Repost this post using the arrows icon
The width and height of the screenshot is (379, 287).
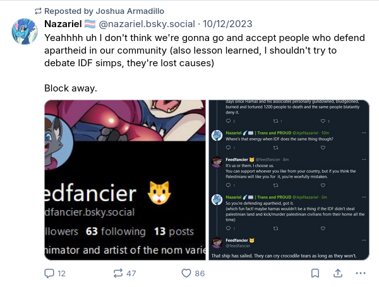(x=118, y=273)
